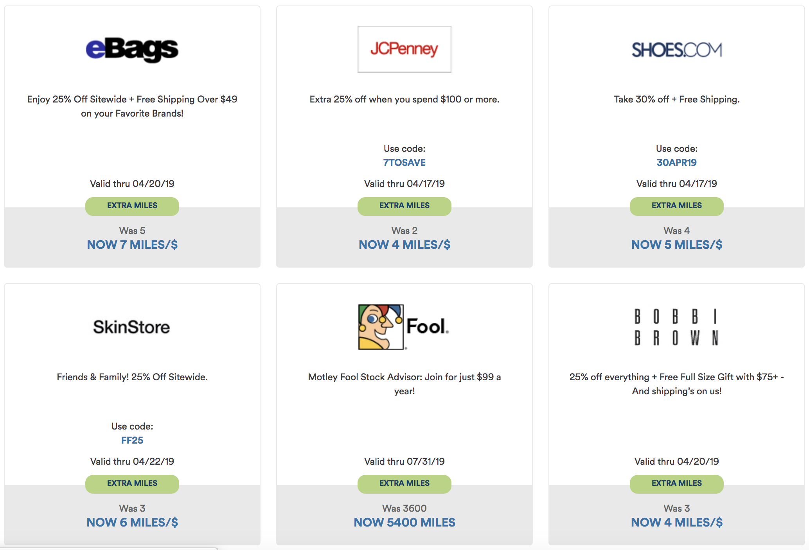Screen dimensions: 809x550
Task: Click the Shoes.com logo
Action: pos(676,50)
